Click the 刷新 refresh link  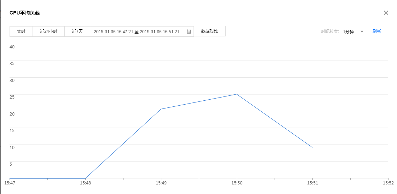376,31
